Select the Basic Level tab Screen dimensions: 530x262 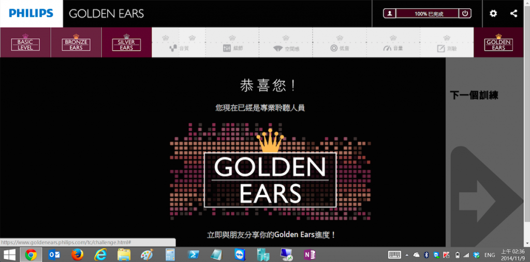pyautogui.click(x=25, y=42)
